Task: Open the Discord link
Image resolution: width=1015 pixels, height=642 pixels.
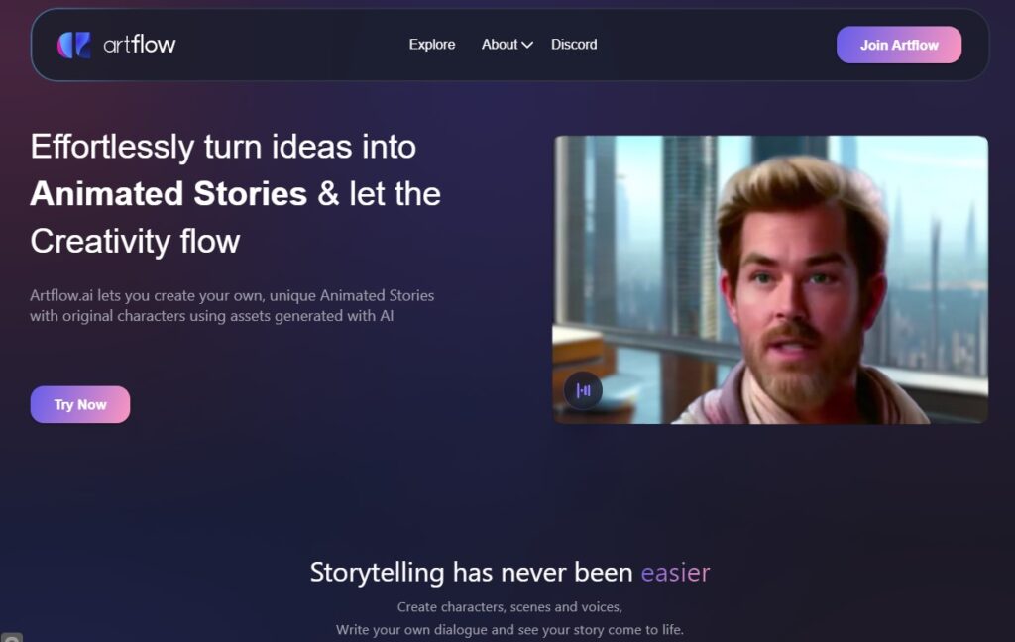Action: pyautogui.click(x=574, y=44)
